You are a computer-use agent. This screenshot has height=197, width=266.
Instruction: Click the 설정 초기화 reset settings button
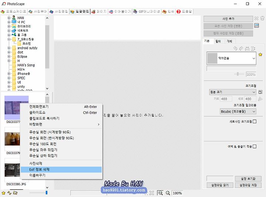point(248,179)
